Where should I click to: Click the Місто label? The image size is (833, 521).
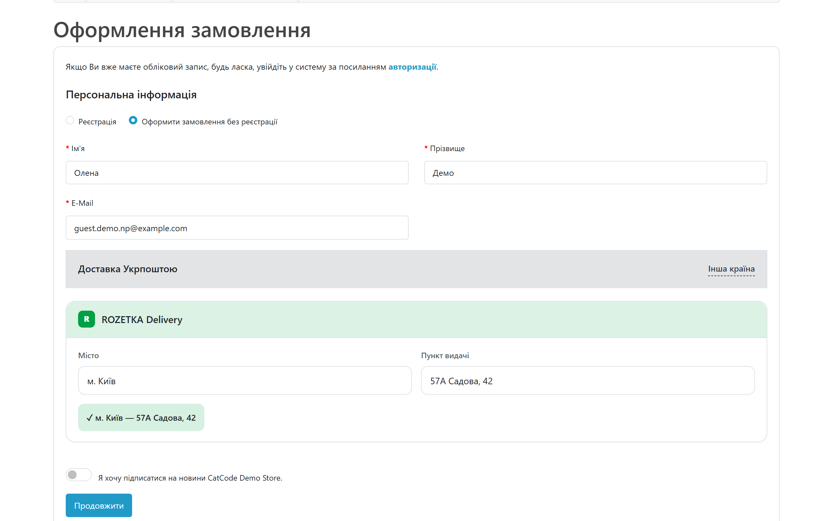click(89, 356)
